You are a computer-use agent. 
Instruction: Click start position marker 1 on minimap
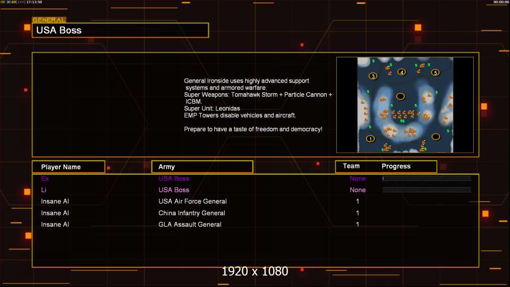click(370, 139)
